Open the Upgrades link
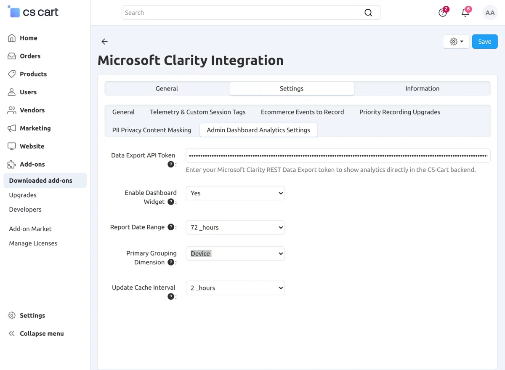505x370 pixels. [x=23, y=195]
